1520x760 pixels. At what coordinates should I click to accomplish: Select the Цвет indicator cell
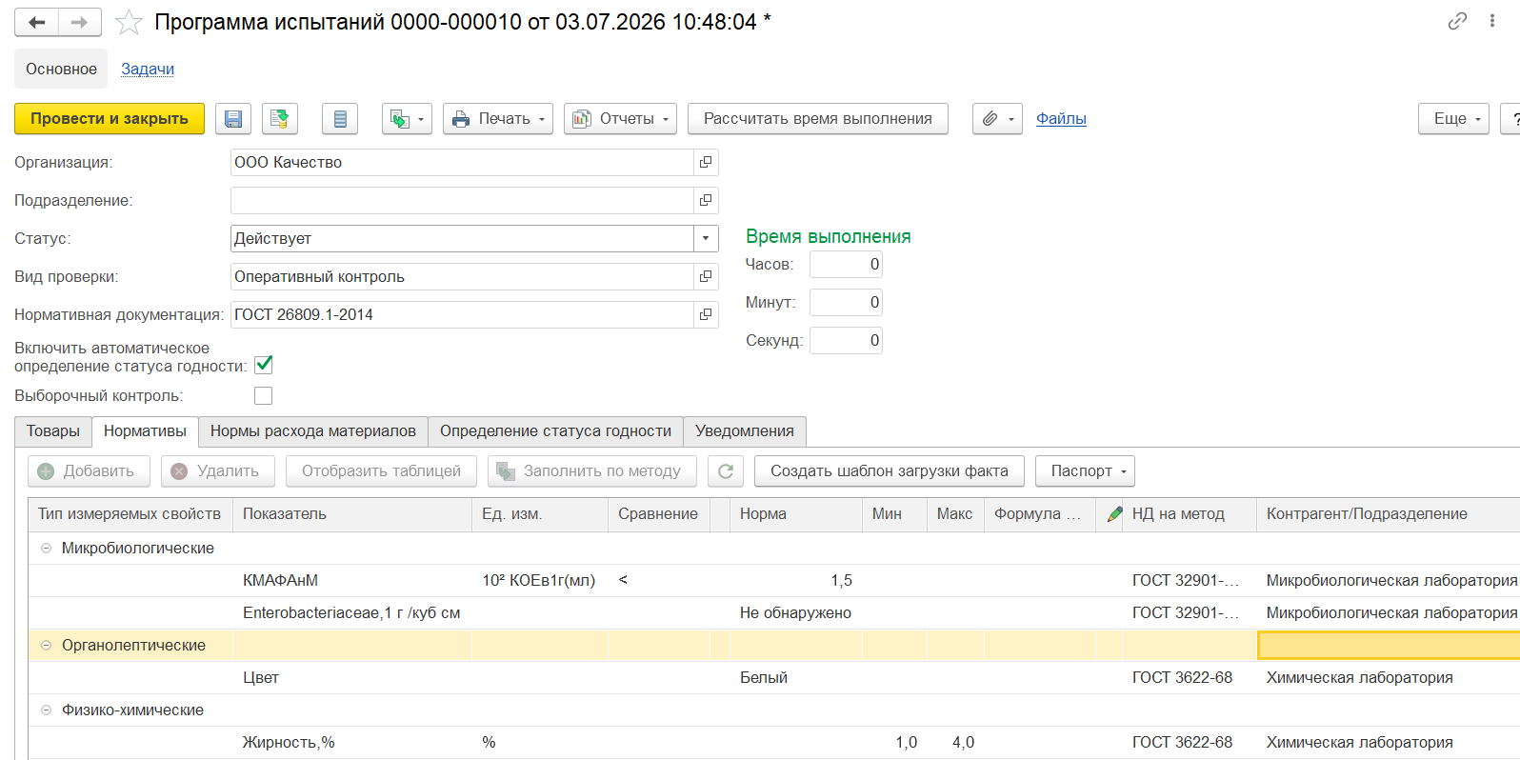point(352,678)
